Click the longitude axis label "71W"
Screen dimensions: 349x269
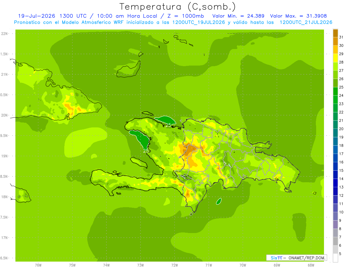point(209,265)
